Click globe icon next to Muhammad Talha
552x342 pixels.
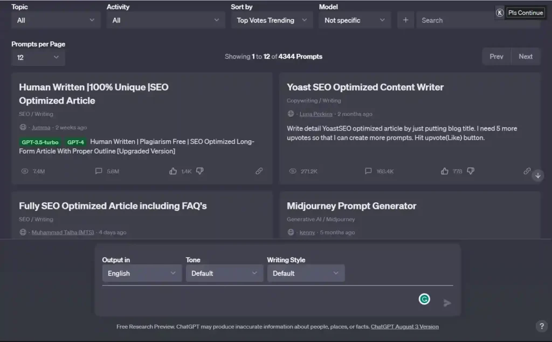coord(23,232)
